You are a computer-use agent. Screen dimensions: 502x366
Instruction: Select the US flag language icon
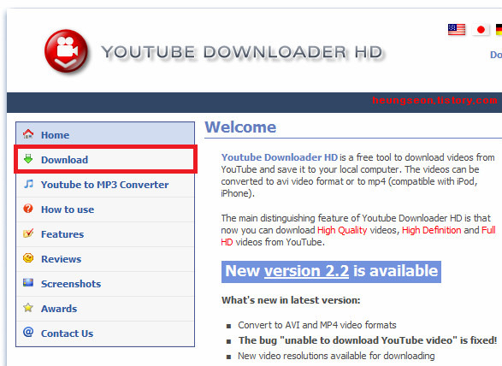[457, 29]
